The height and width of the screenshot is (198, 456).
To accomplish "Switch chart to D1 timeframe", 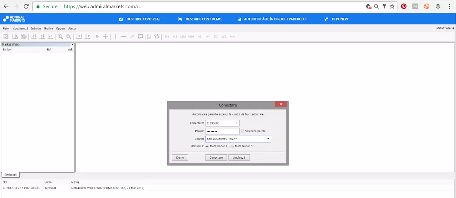I will pos(216,37).
